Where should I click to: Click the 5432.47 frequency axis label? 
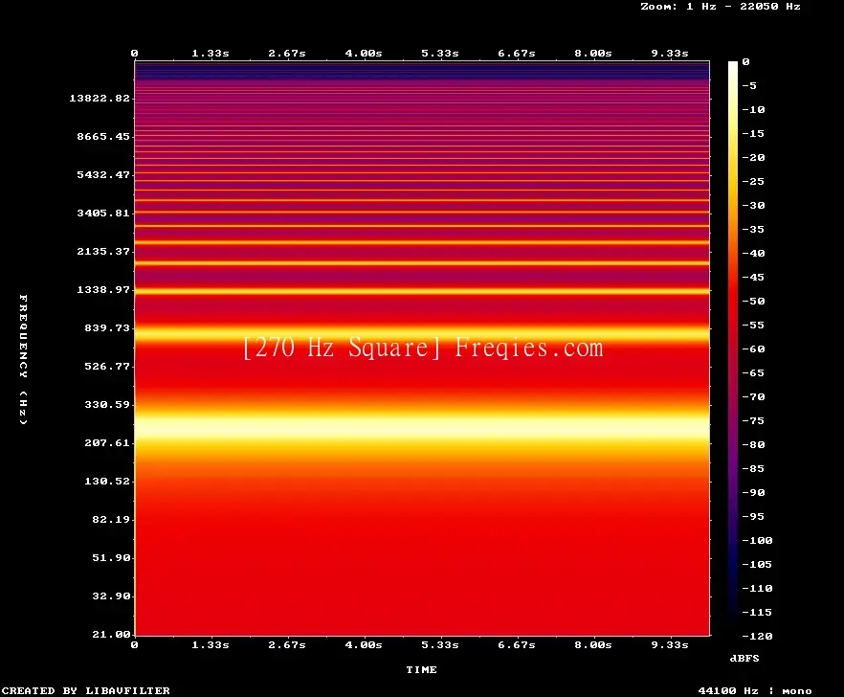tap(103, 174)
